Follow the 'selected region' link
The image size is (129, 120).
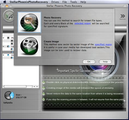pos(82,23)
